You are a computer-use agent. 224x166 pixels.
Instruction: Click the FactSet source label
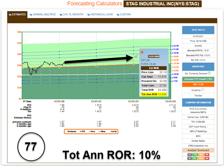(x=198, y=96)
